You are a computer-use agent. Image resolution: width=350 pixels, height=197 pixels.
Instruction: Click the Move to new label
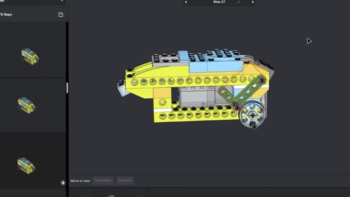(x=80, y=181)
